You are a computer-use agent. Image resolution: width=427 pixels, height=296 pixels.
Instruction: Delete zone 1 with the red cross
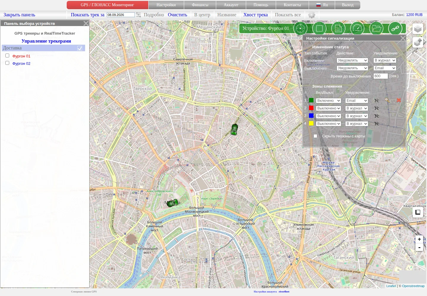tap(399, 100)
